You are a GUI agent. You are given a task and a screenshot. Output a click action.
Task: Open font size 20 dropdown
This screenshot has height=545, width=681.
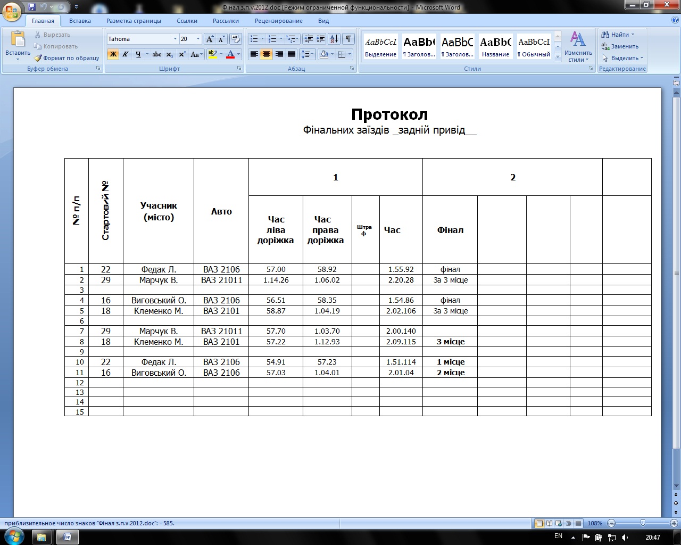(198, 39)
